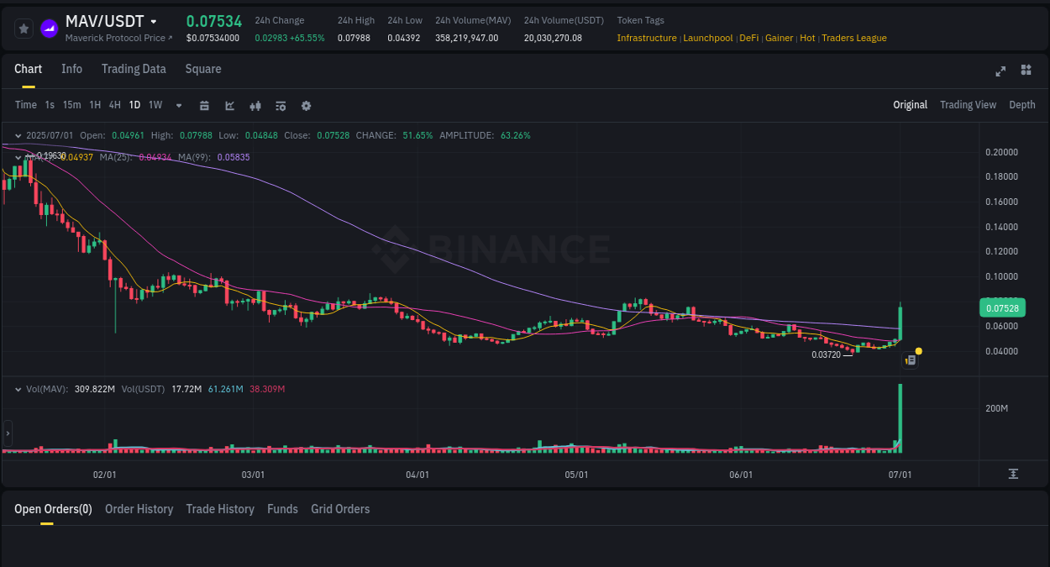Open chart settings via gear icon
1050x567 pixels.
click(305, 105)
